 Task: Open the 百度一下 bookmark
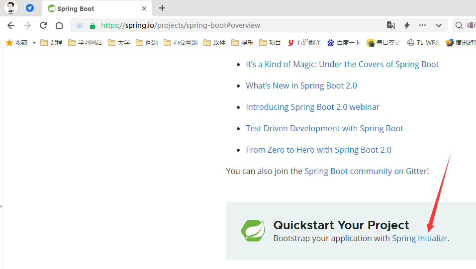[344, 43]
